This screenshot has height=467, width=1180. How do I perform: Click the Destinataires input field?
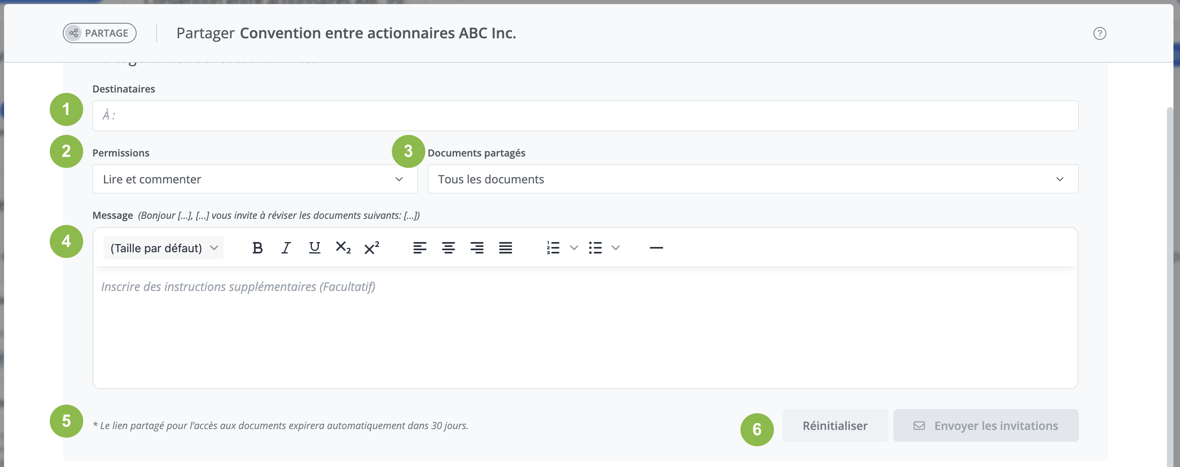(x=585, y=115)
